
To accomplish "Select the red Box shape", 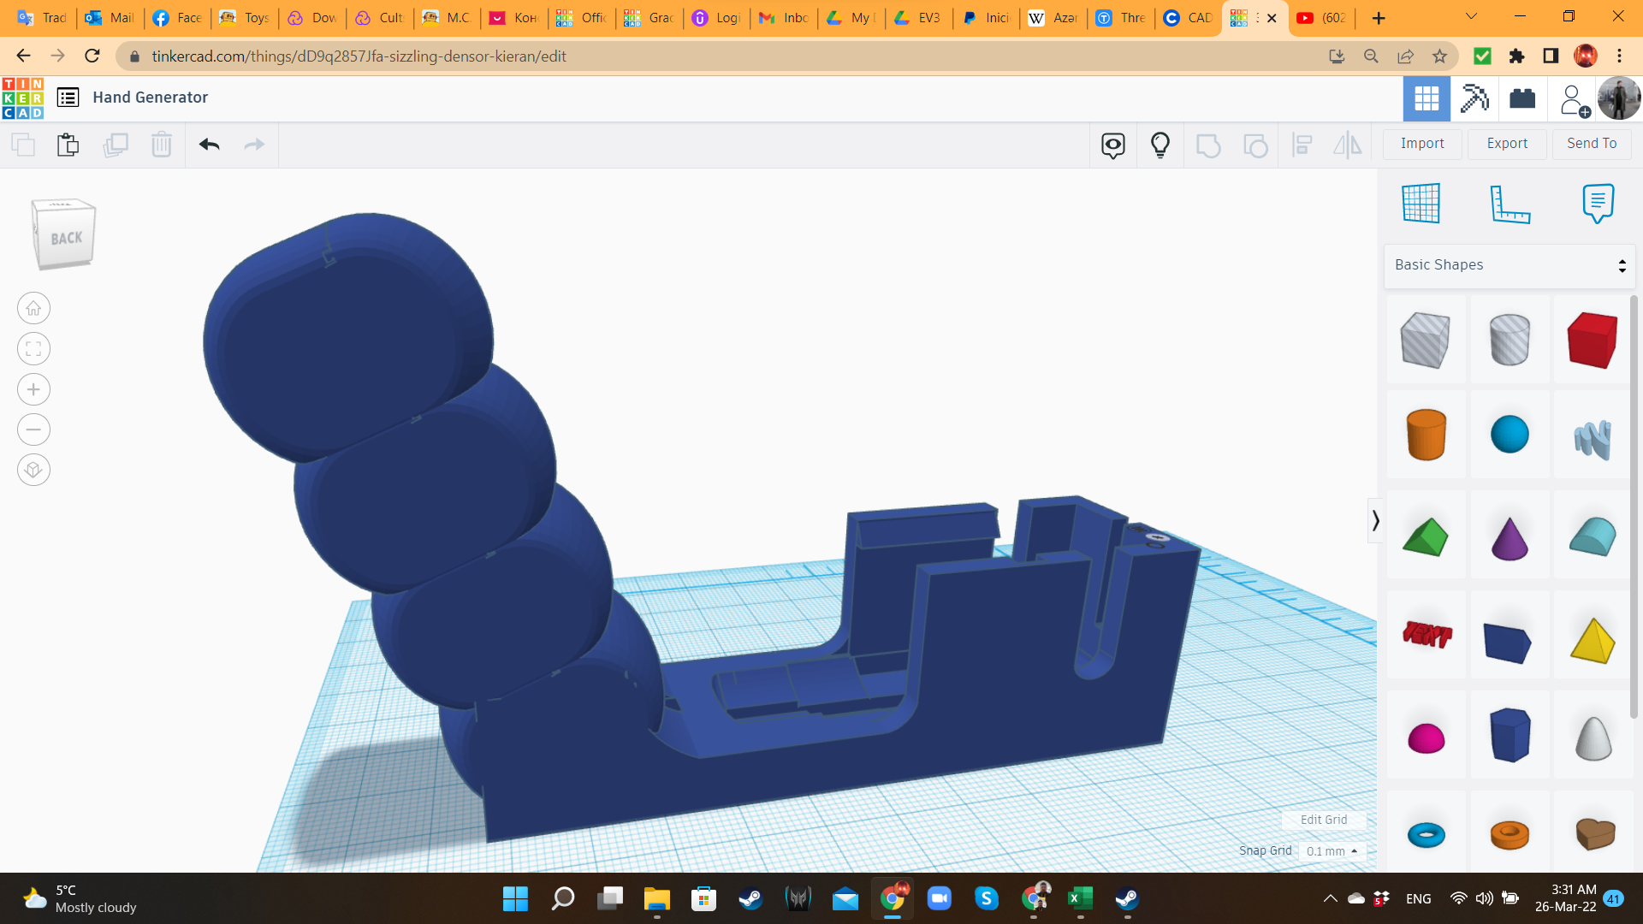I will pos(1591,340).
